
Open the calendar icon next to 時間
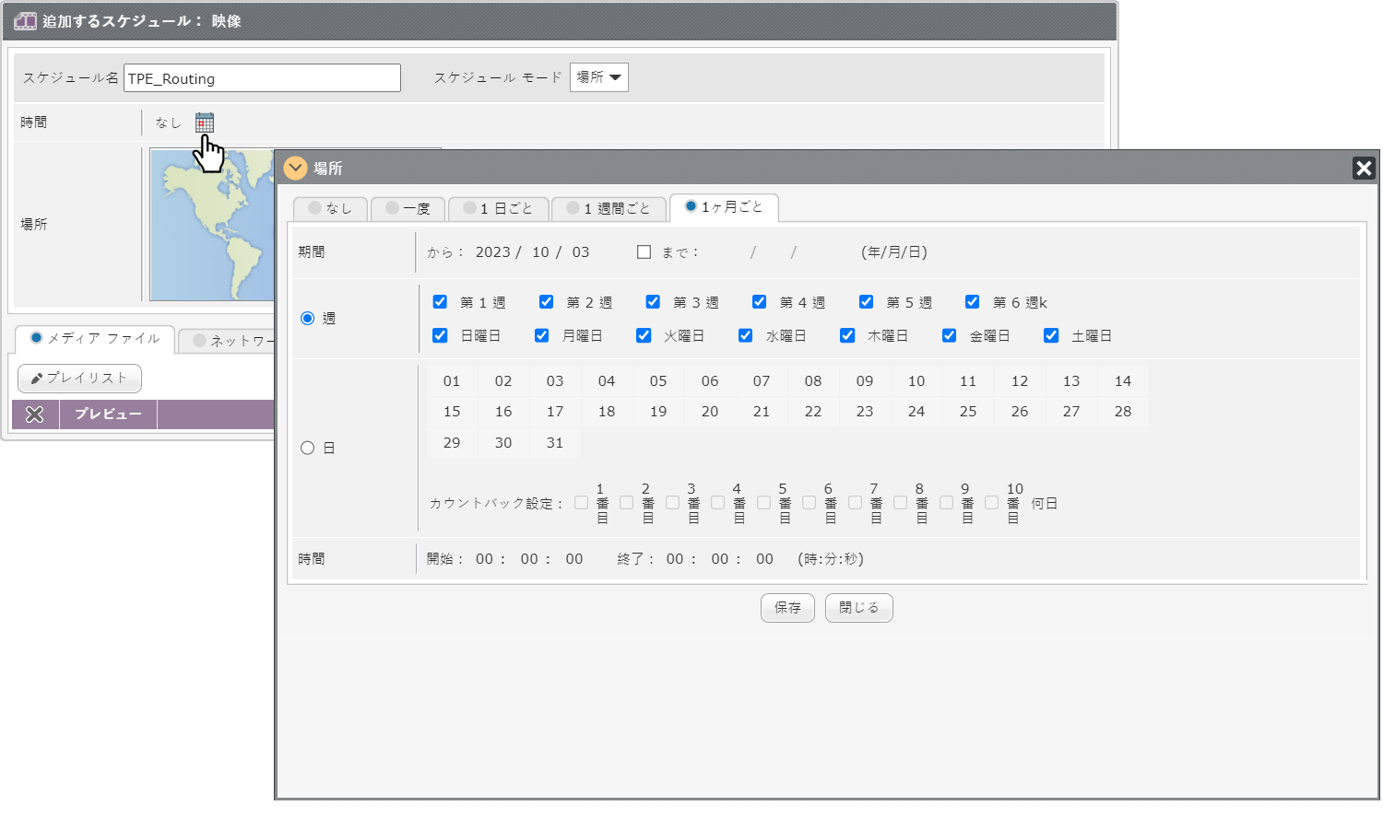point(205,123)
